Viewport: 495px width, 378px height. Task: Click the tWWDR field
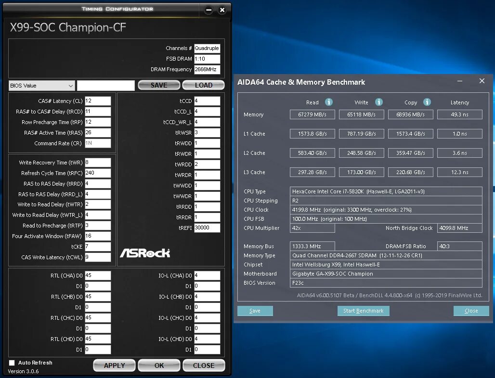pyautogui.click(x=207, y=196)
